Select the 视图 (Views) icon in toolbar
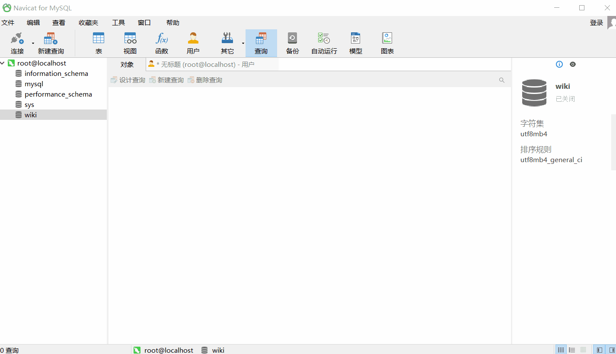616x354 pixels. pyautogui.click(x=130, y=42)
